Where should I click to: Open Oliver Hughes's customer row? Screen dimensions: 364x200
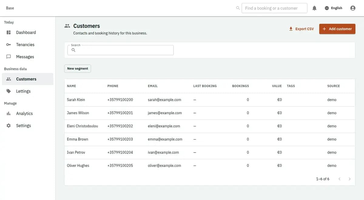[x=210, y=166]
